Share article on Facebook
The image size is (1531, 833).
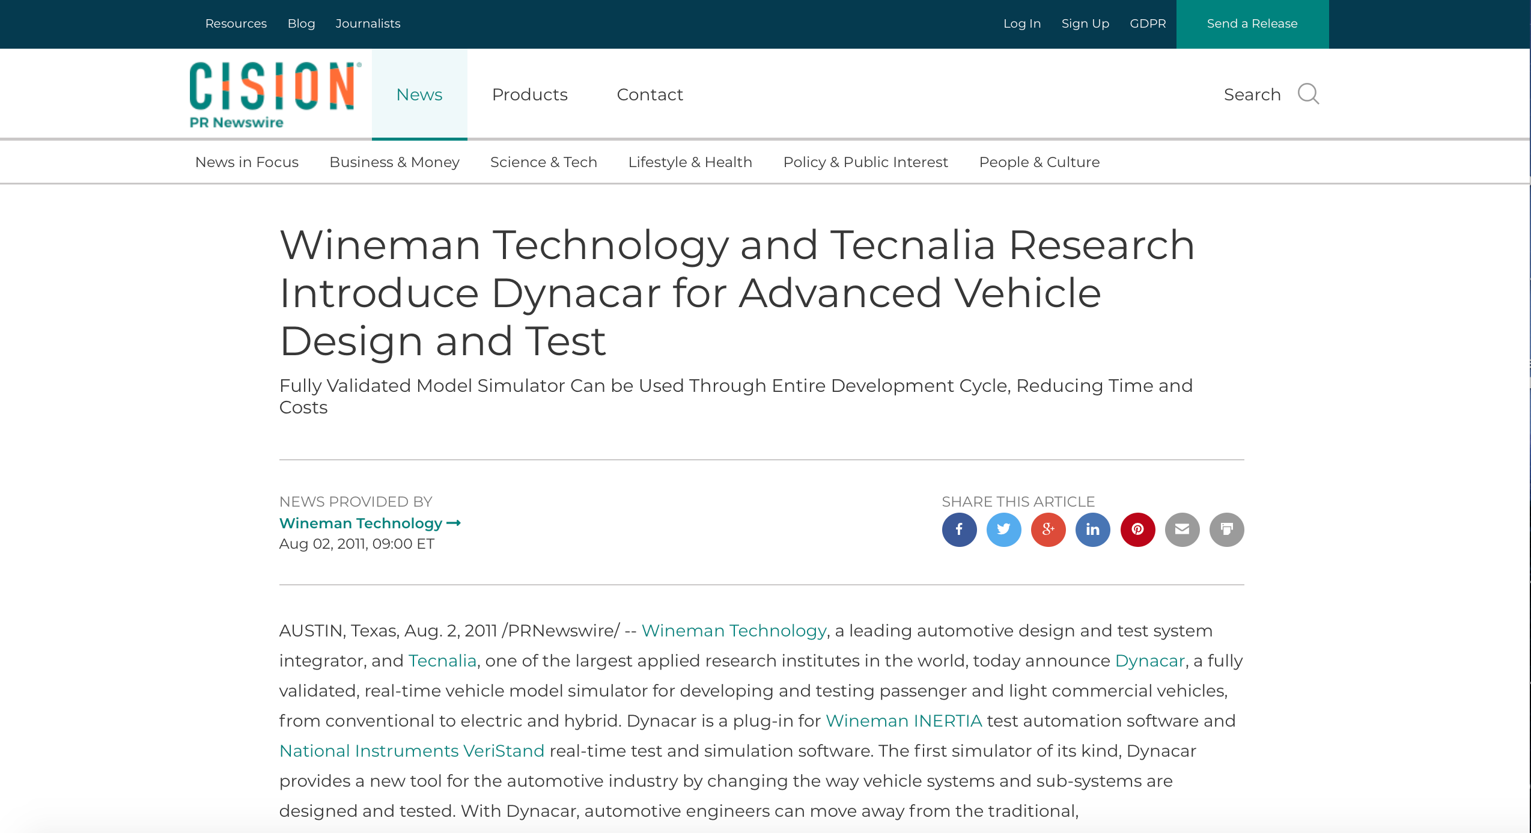tap(959, 529)
